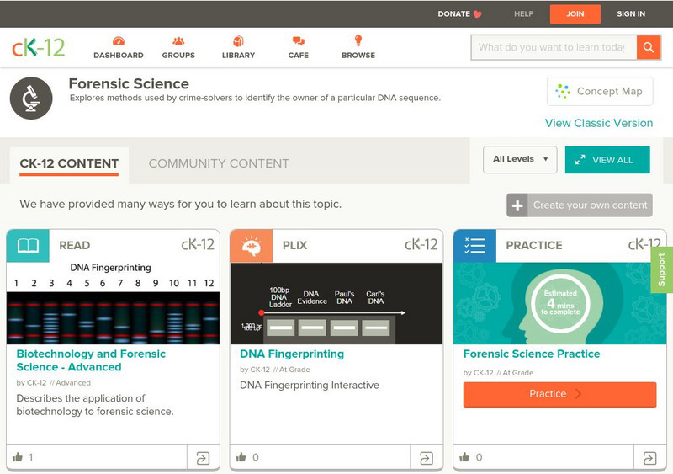Open Forensic Science Practice title link

pyautogui.click(x=532, y=354)
